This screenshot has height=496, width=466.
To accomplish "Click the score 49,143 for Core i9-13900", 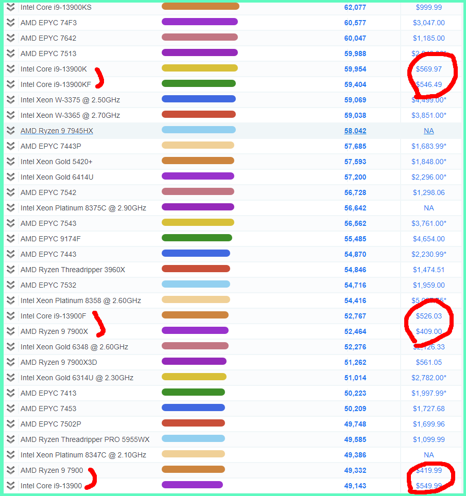I will [355, 486].
